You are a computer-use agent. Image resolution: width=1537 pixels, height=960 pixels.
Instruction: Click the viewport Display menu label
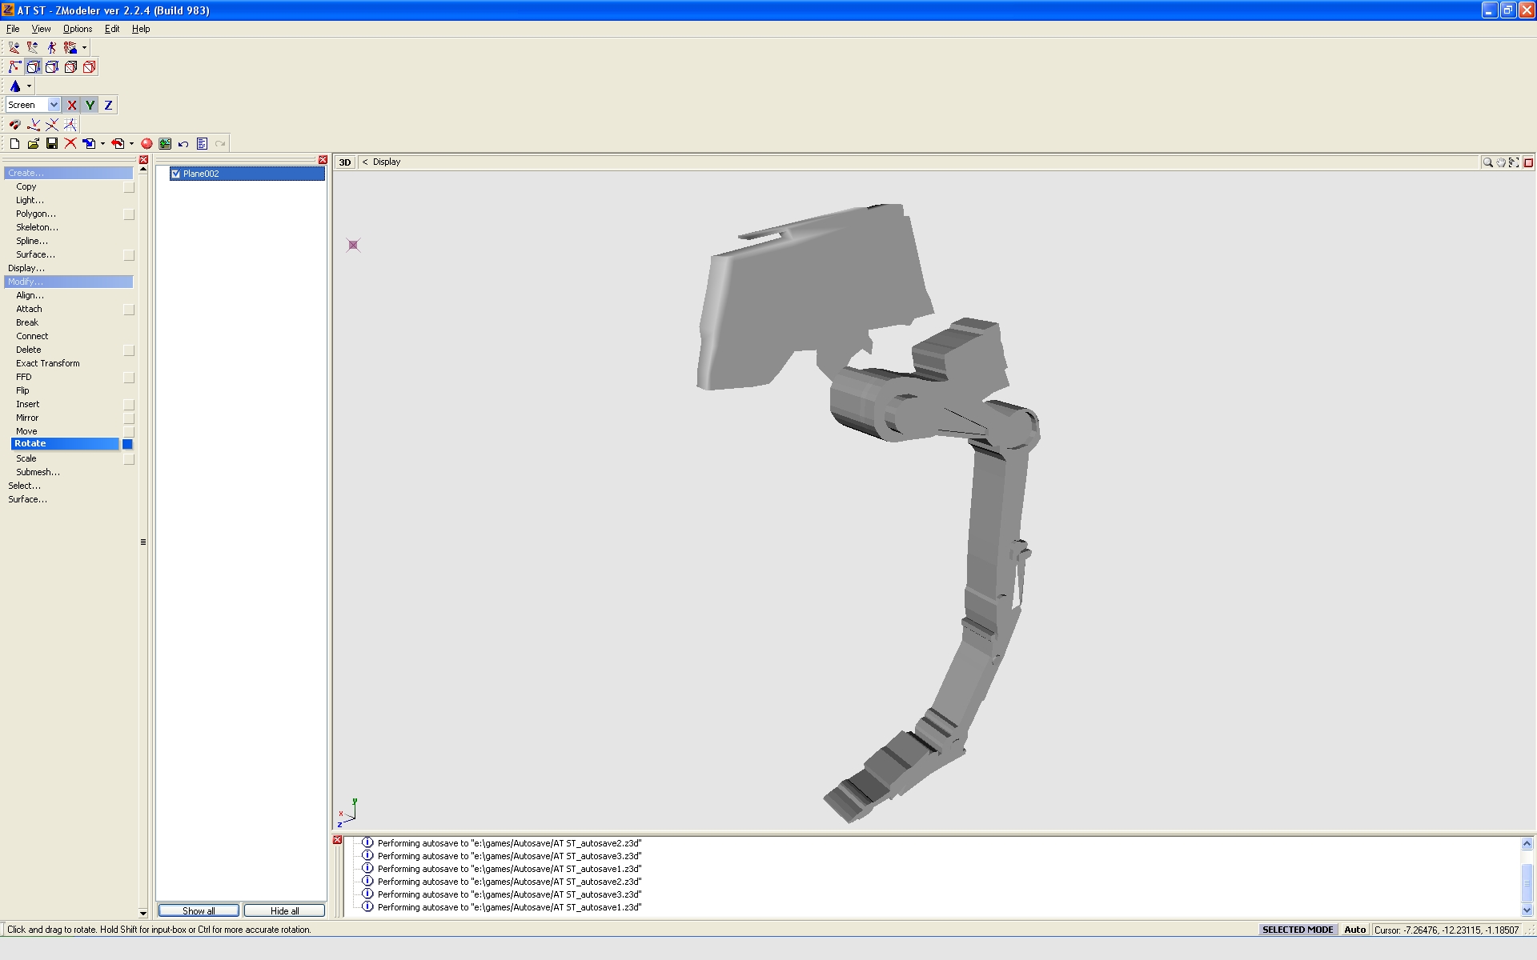[387, 162]
